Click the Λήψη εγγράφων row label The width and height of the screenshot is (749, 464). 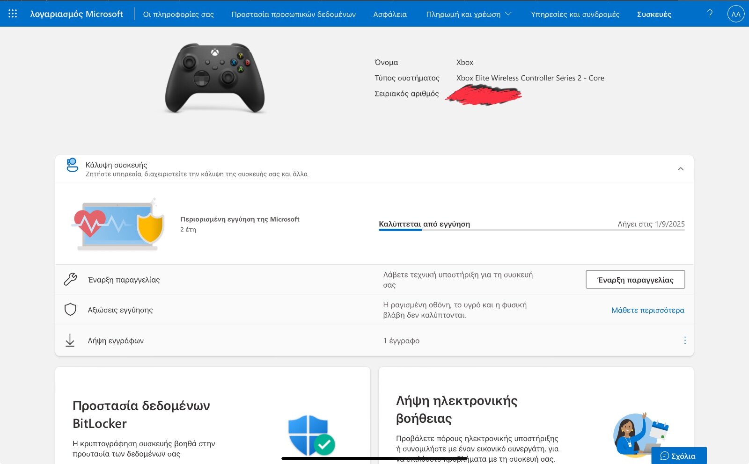116,341
